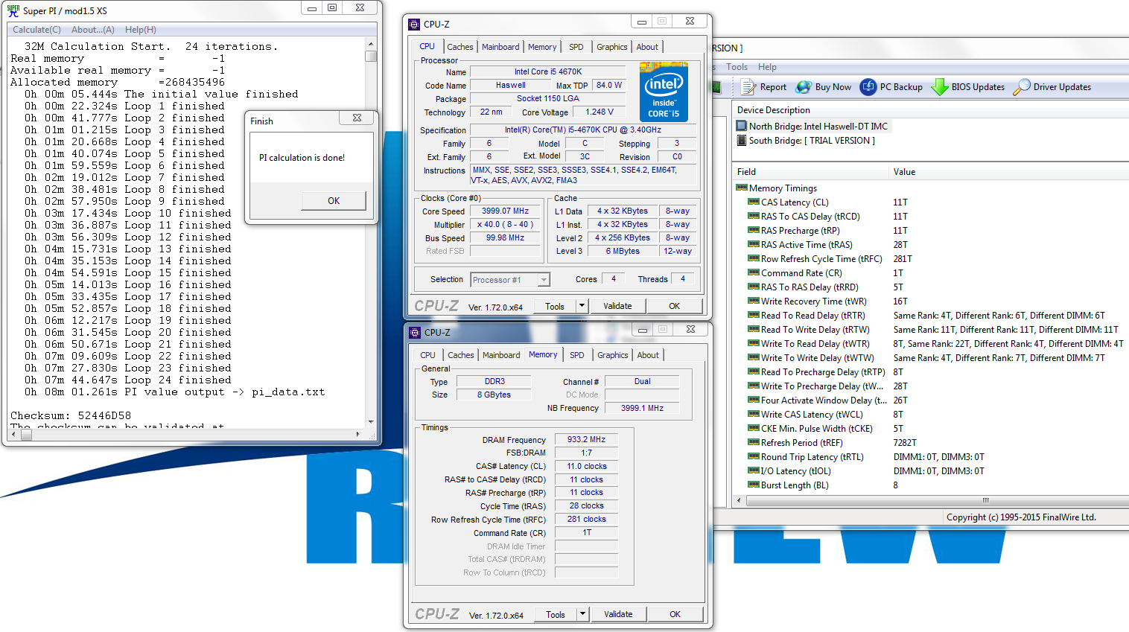Select the South Bridge chip icon entry
The width and height of the screenshot is (1129, 632).
click(742, 141)
